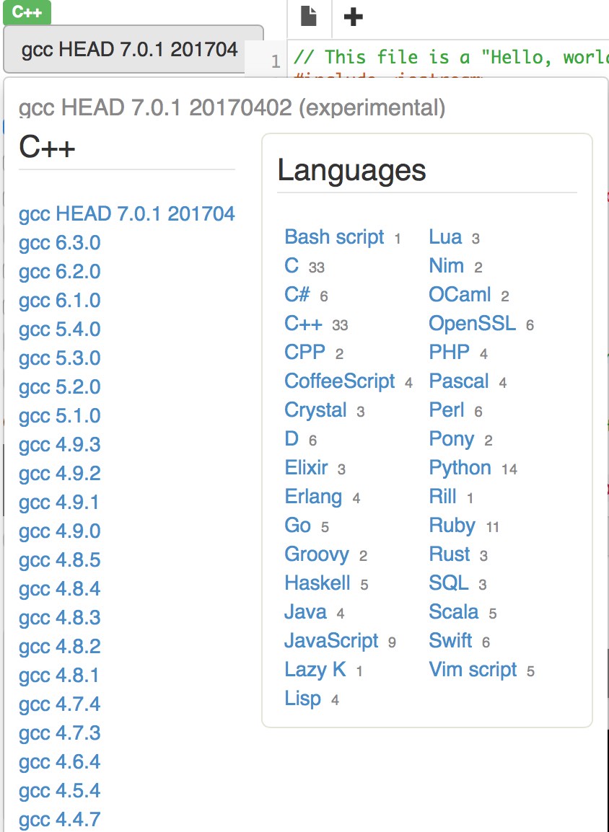Viewport: 609px width, 832px height.
Task: Click the blank file tab icon
Action: (309, 17)
